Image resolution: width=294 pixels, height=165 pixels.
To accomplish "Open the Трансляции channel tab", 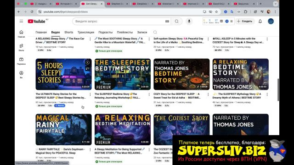I will click(x=86, y=32).
